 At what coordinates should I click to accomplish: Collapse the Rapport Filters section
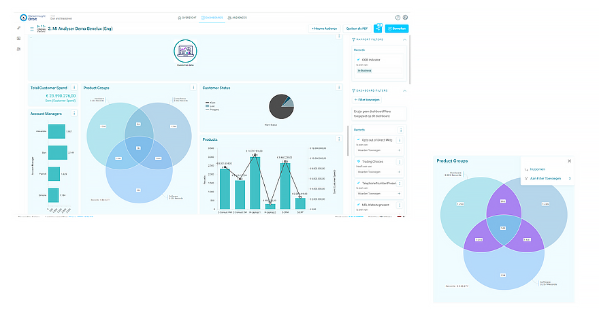click(405, 40)
